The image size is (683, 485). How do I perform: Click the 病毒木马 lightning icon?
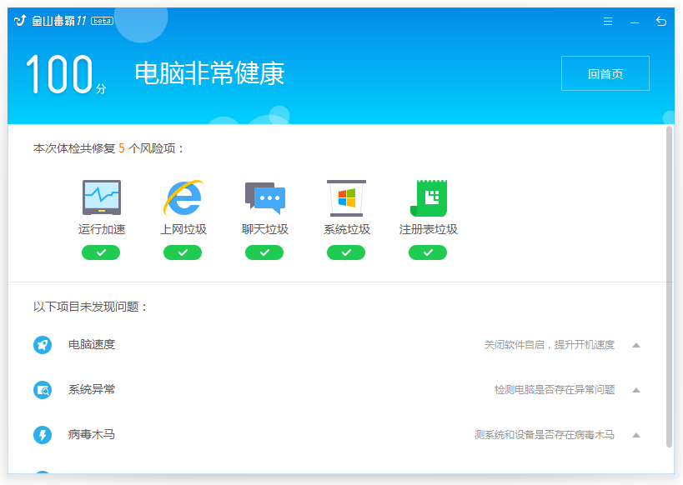43,434
